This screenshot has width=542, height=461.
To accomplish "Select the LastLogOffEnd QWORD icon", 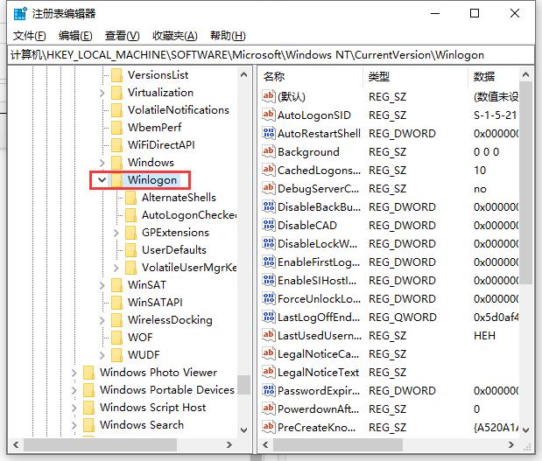I will pyautogui.click(x=269, y=317).
